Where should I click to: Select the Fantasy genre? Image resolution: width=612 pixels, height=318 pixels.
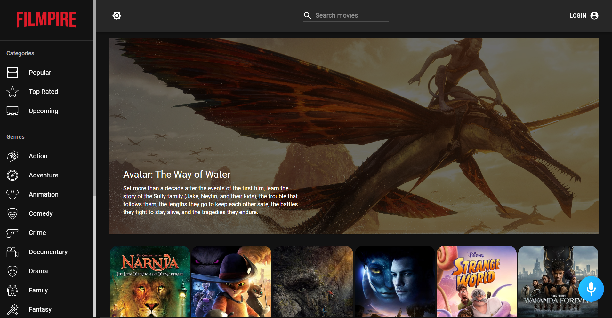[46, 309]
